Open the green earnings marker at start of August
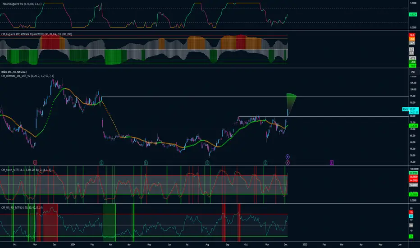 207,162
